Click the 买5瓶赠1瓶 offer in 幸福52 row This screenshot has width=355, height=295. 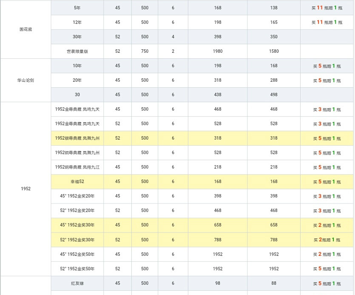pos(327,182)
